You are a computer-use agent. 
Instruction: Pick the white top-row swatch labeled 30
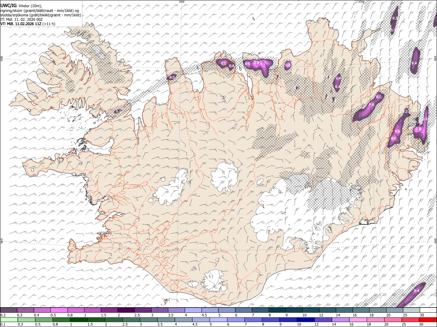pyautogui.click(x=428, y=310)
